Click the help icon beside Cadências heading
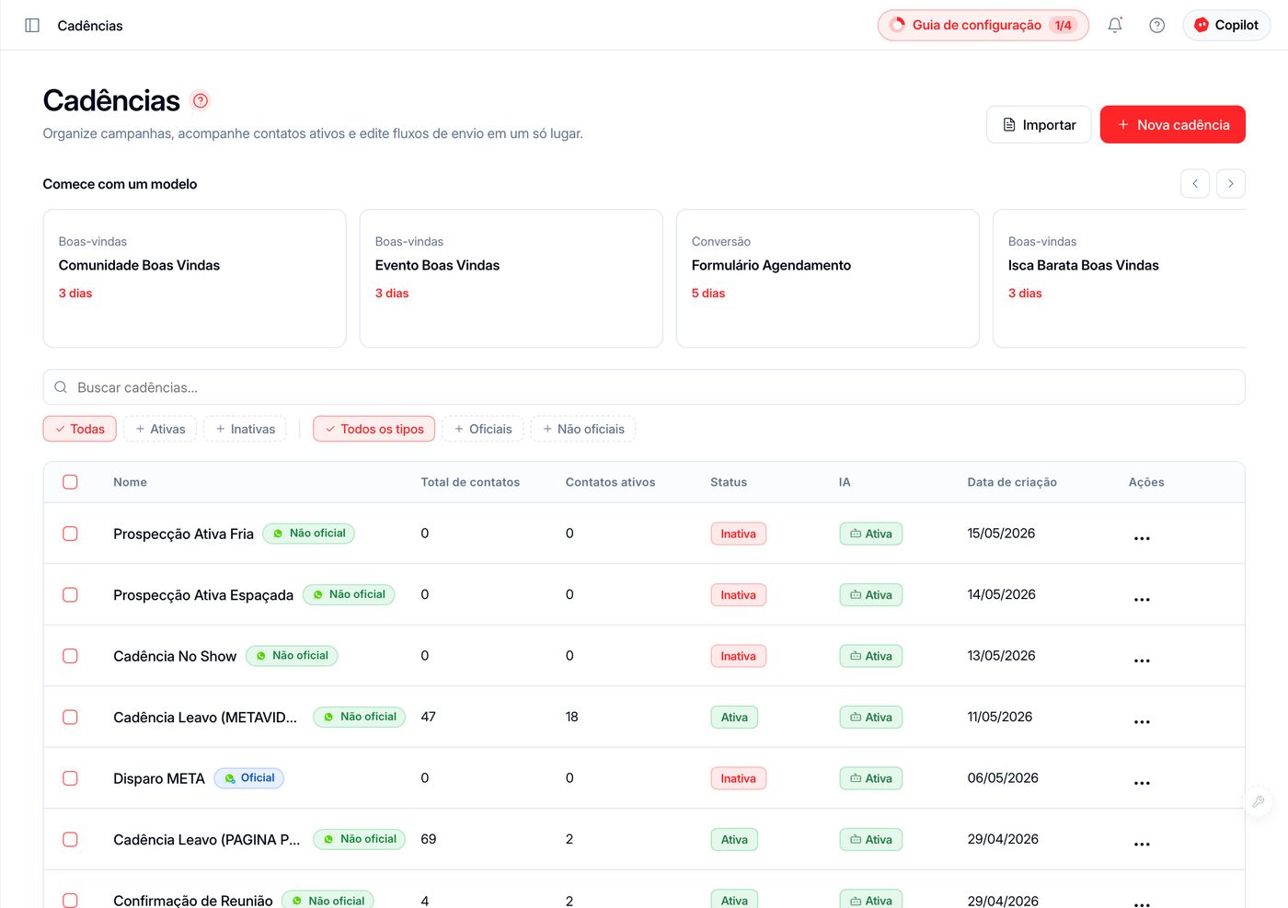The image size is (1288, 908). pyautogui.click(x=201, y=100)
